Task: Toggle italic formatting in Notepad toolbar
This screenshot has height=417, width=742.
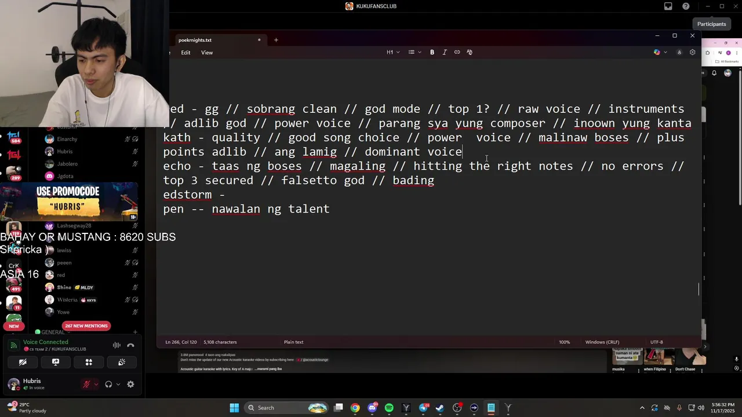Action: 445,52
